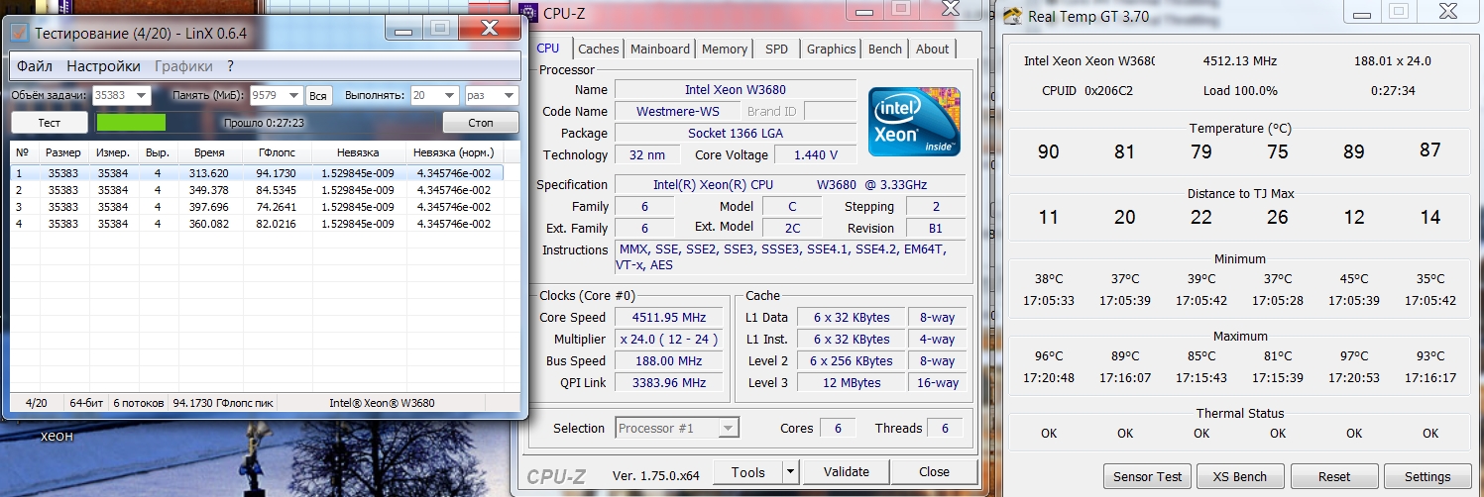The image size is (1484, 497).
Task: Click the Вся memory button in LinX
Action: tap(317, 96)
